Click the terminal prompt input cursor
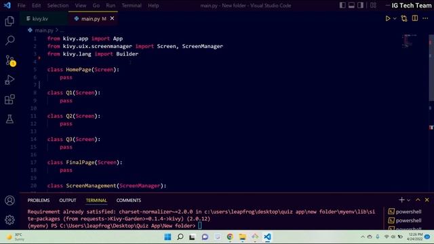The width and height of the screenshot is (434, 244). (200, 226)
